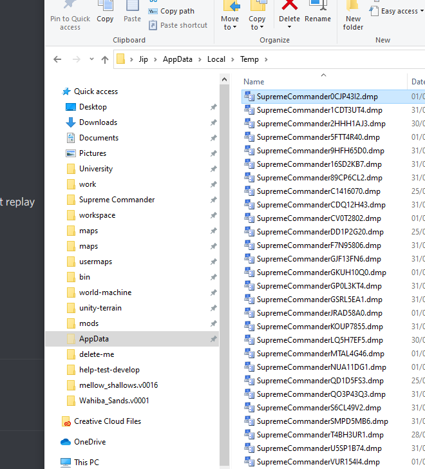Click the AppData breadcrumb in address bar
425x469 pixels.
tap(178, 59)
